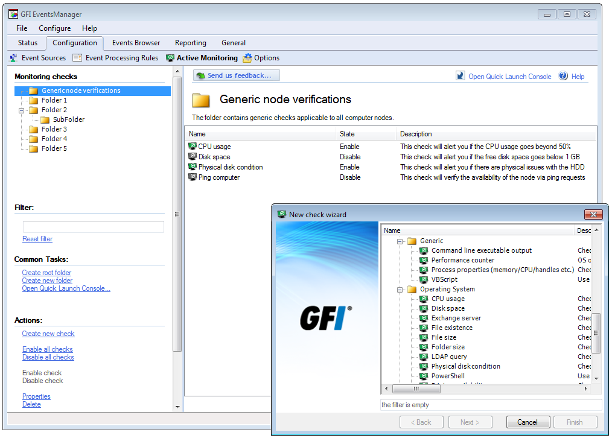
Task: Open the File menu
Action: point(22,28)
